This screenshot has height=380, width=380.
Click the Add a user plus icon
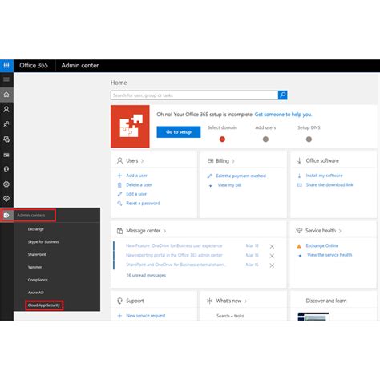coord(119,176)
